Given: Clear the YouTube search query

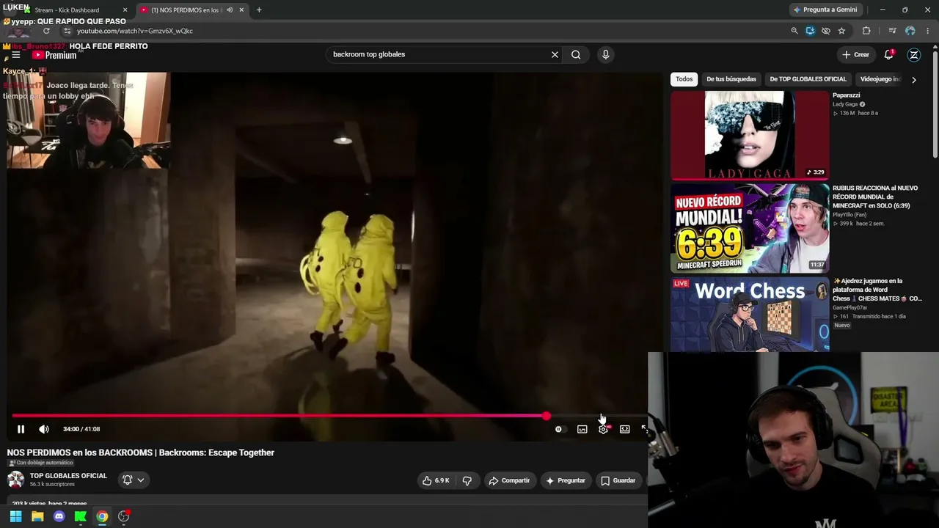Looking at the screenshot, I should click(x=555, y=54).
